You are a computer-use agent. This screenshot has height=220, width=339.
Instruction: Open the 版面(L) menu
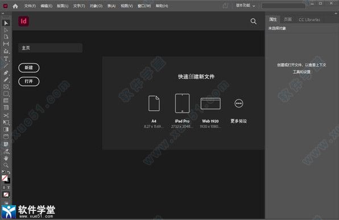point(63,6)
